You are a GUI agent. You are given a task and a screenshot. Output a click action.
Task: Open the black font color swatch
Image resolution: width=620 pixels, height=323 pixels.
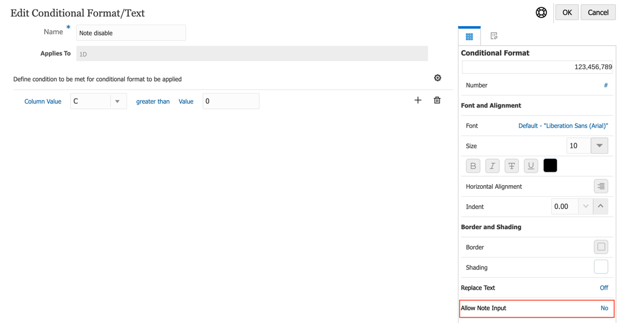[550, 166]
